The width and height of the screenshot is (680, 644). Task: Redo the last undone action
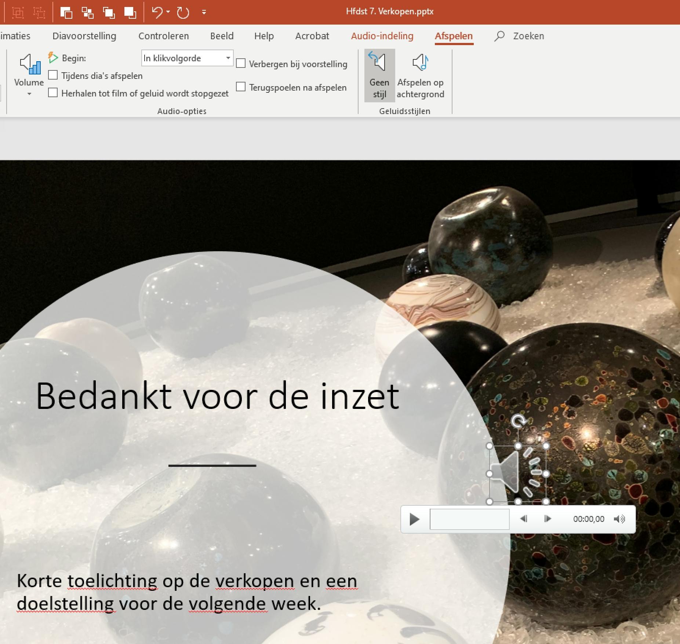[183, 12]
